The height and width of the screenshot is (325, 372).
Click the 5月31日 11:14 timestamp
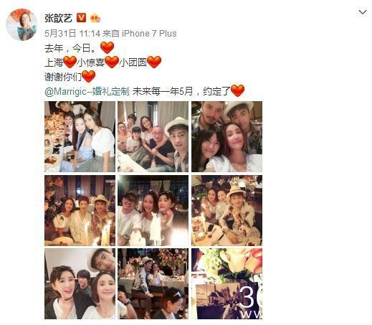click(72, 34)
